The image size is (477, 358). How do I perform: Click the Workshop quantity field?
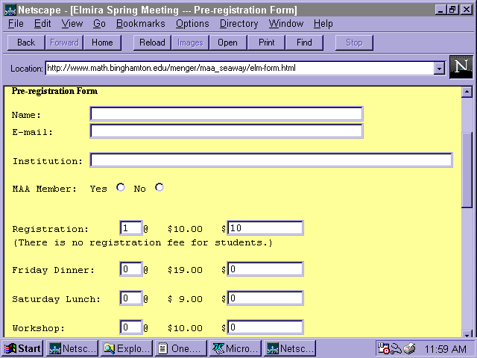(131, 327)
